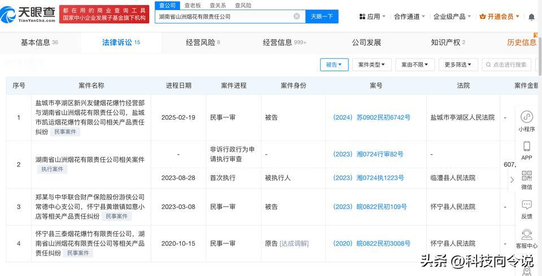Viewport: 542px width, 276px height.
Task: Click the date 2025-02-19
Action: pyautogui.click(x=178, y=117)
